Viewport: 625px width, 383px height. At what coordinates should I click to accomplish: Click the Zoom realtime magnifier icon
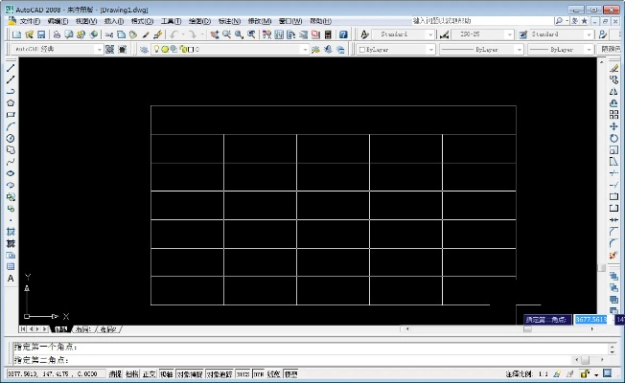(226, 34)
